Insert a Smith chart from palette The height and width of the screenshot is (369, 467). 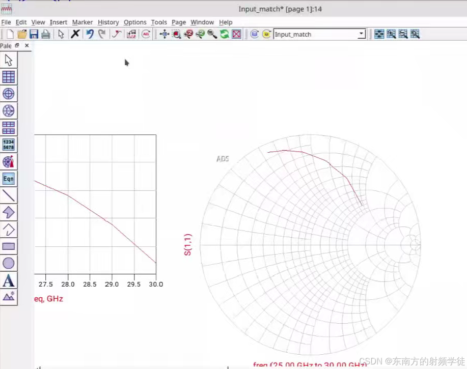[9, 111]
